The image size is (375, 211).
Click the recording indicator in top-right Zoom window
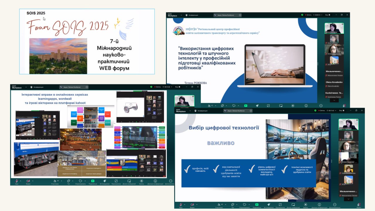[x=308, y=15]
